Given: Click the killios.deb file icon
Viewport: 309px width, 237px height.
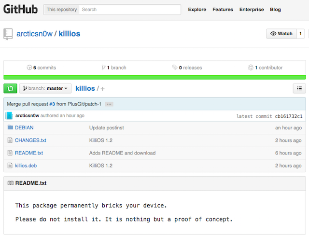Looking at the screenshot, I should coord(10,165).
